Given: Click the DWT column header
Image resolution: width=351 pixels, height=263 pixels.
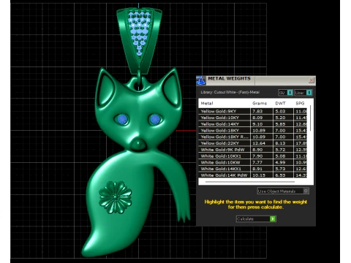Looking at the screenshot, I should coord(280,103).
